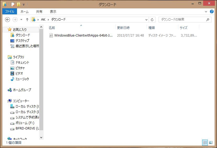Click the コンピューター icon
Viewport: 217px width, 148px height.
(x=9, y=101)
